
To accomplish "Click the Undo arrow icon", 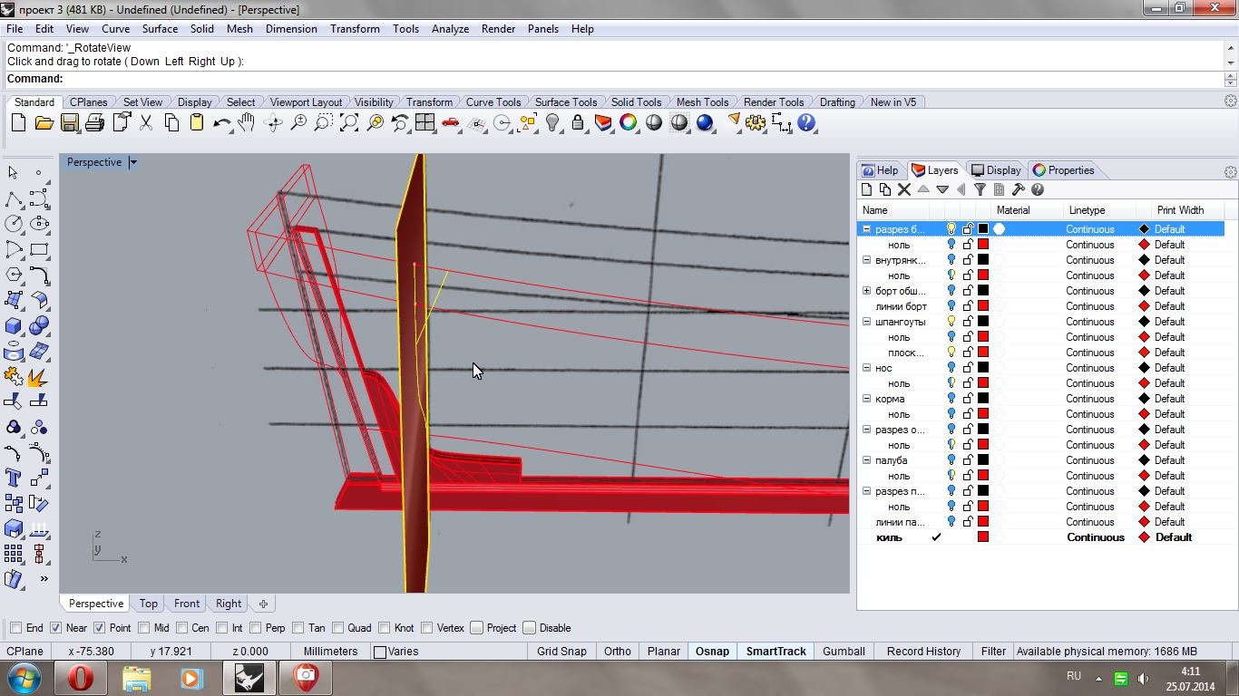I will click(x=221, y=123).
